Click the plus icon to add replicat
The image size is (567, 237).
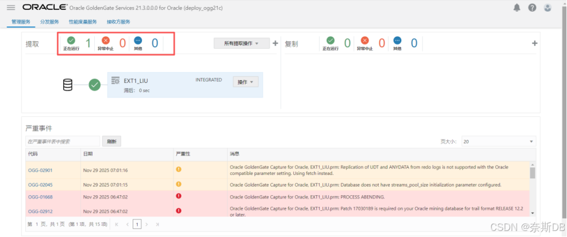[x=535, y=43]
